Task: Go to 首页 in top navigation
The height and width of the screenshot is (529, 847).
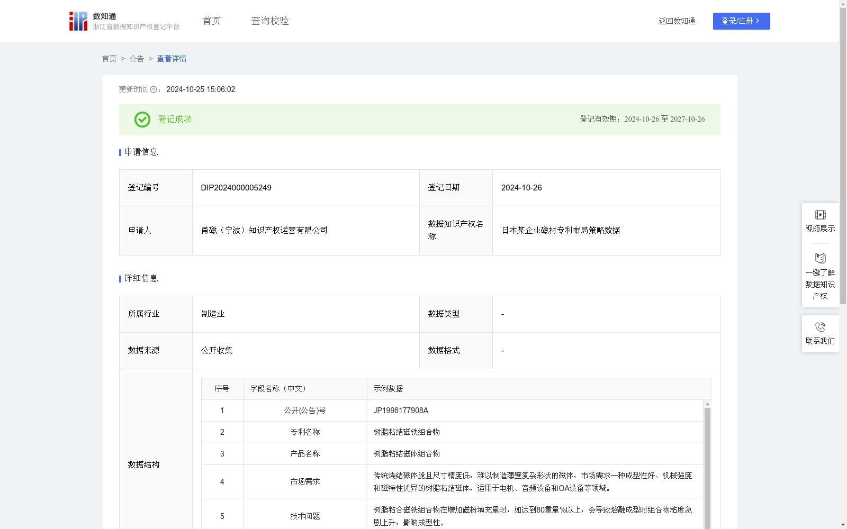Action: pyautogui.click(x=212, y=21)
